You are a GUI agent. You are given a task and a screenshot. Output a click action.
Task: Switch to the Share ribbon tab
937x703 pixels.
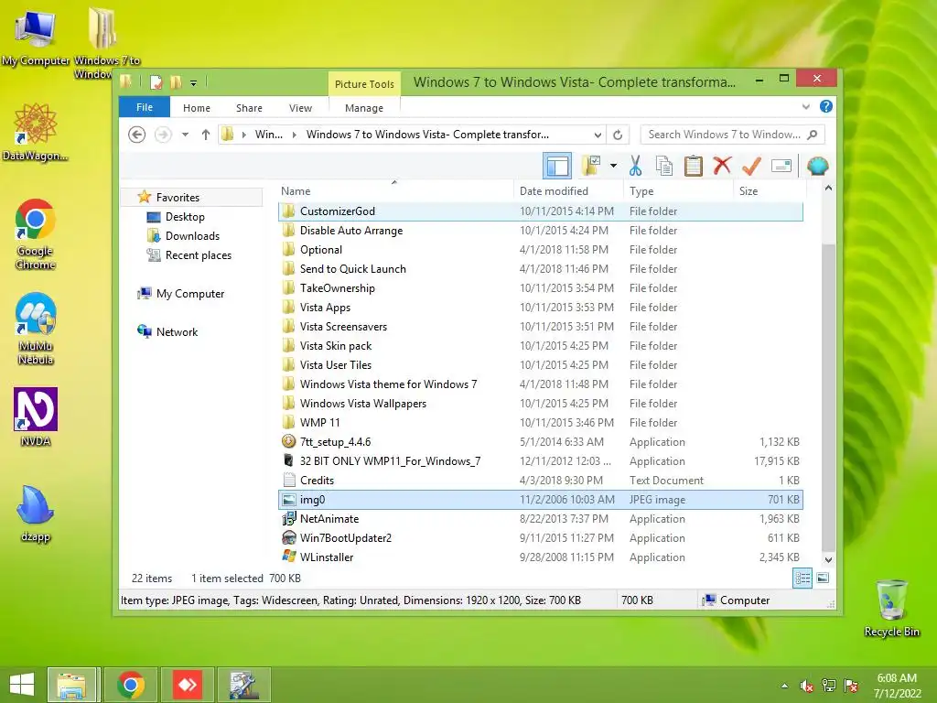[x=249, y=108]
